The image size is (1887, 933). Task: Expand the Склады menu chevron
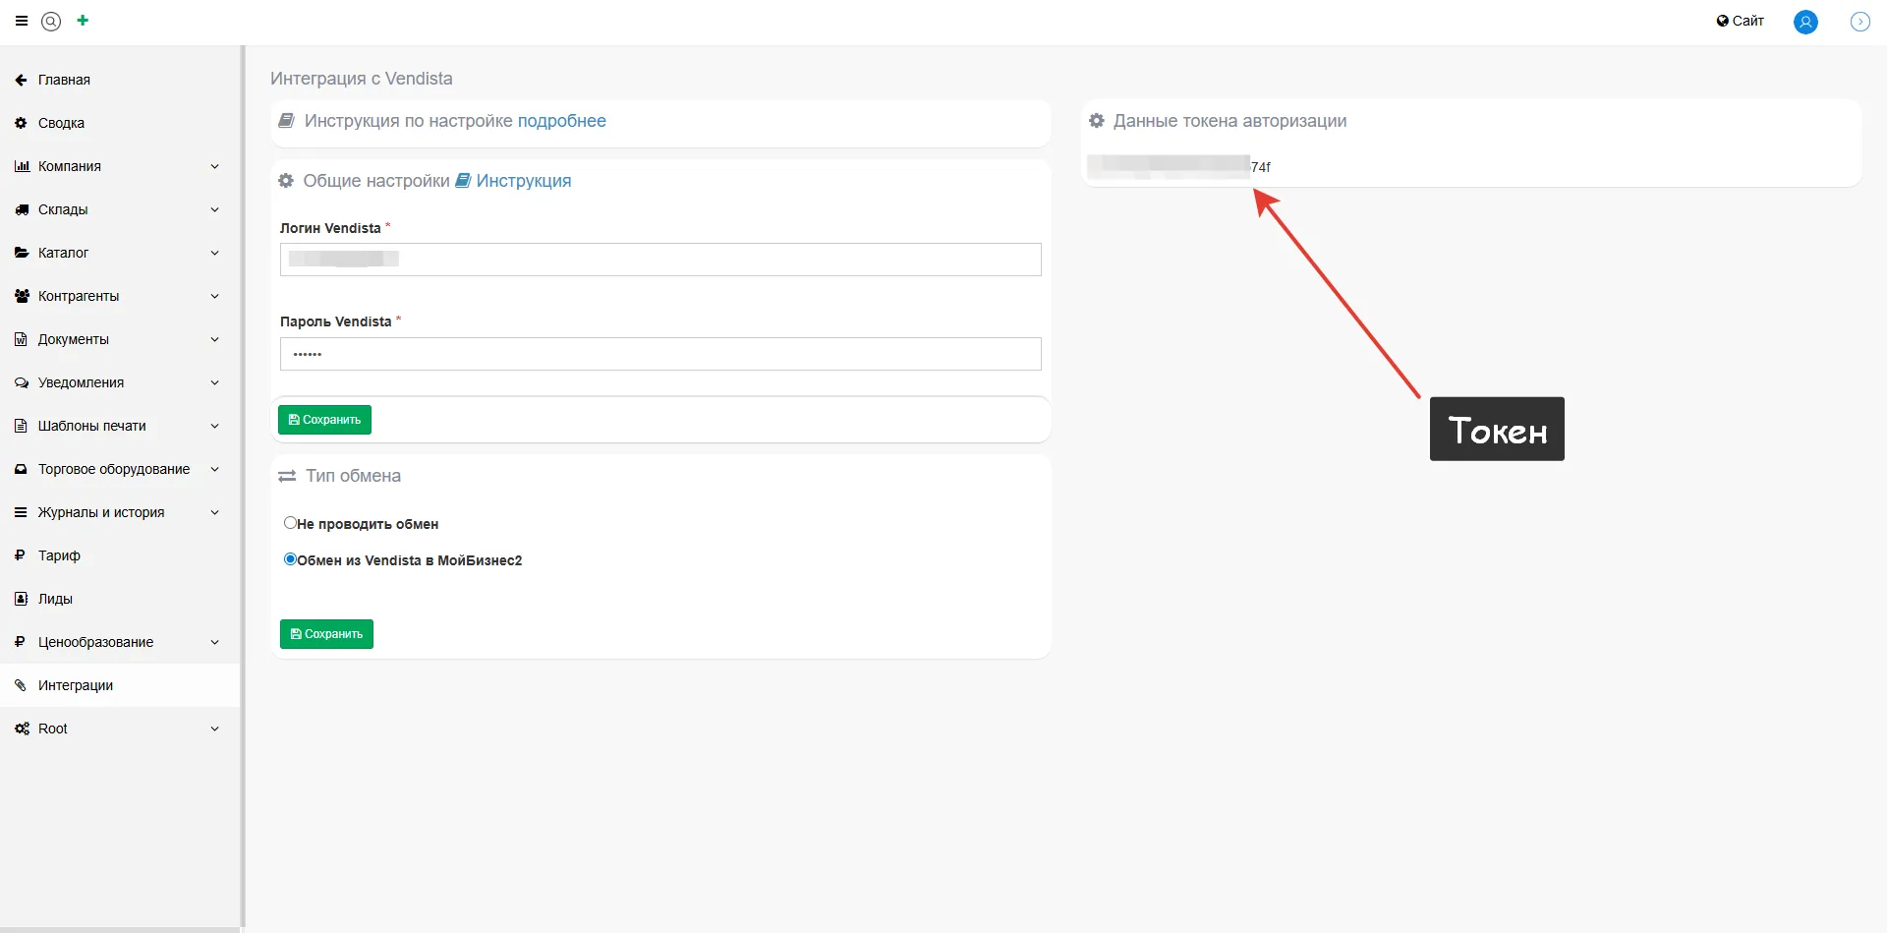click(x=214, y=209)
